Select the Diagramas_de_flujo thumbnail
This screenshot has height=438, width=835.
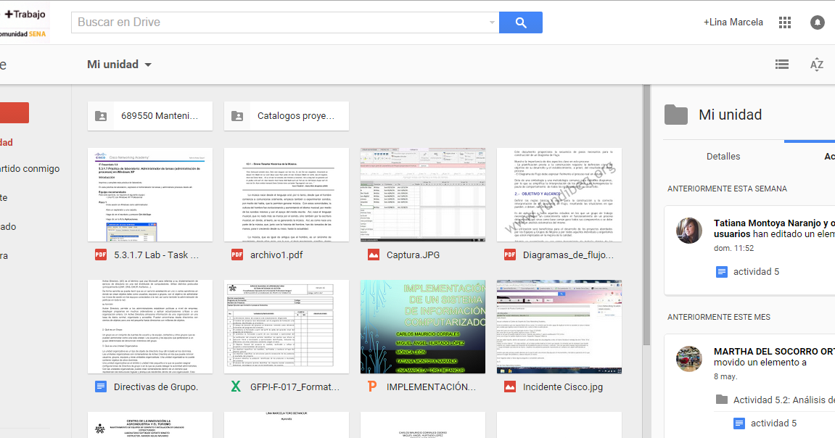[559, 195]
